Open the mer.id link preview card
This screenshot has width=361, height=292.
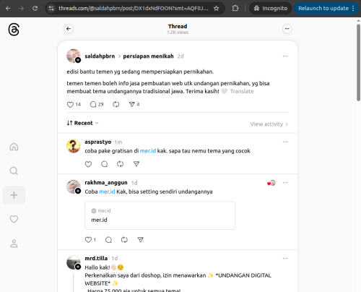point(160,215)
